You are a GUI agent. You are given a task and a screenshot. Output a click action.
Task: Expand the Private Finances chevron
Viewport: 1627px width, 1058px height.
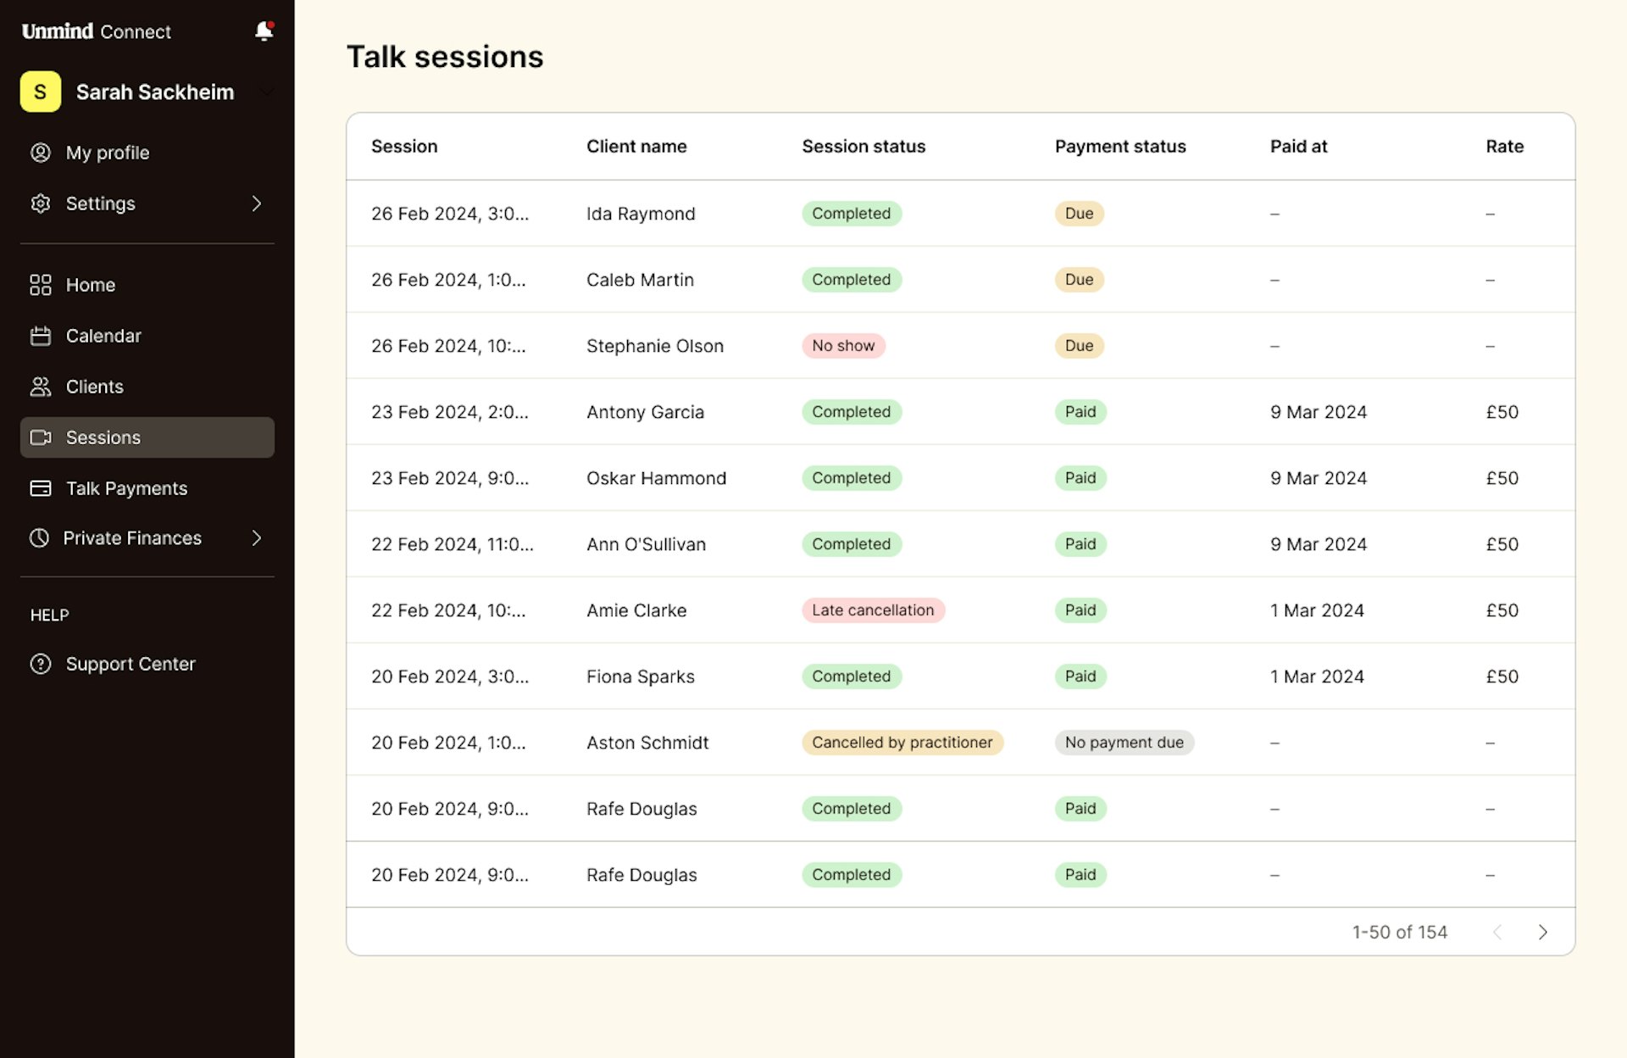(x=256, y=538)
